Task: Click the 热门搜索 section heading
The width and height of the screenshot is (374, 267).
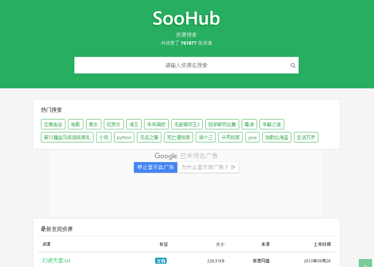Action: click(51, 110)
